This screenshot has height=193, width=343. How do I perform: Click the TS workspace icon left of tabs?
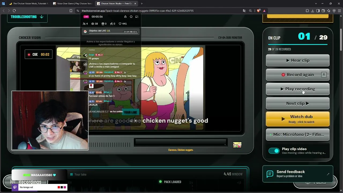[x=3, y=3]
